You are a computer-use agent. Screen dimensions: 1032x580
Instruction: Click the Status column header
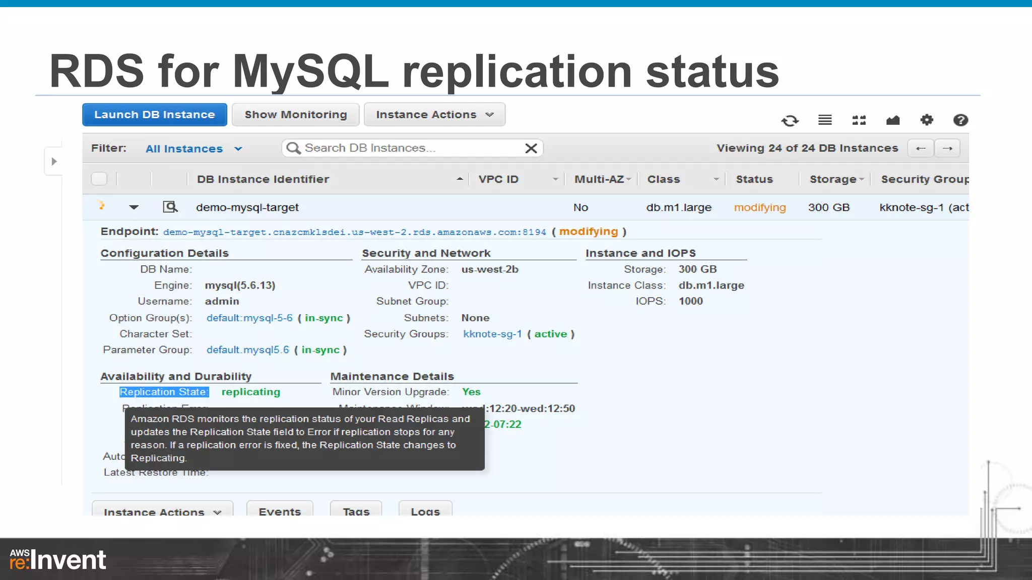754,179
